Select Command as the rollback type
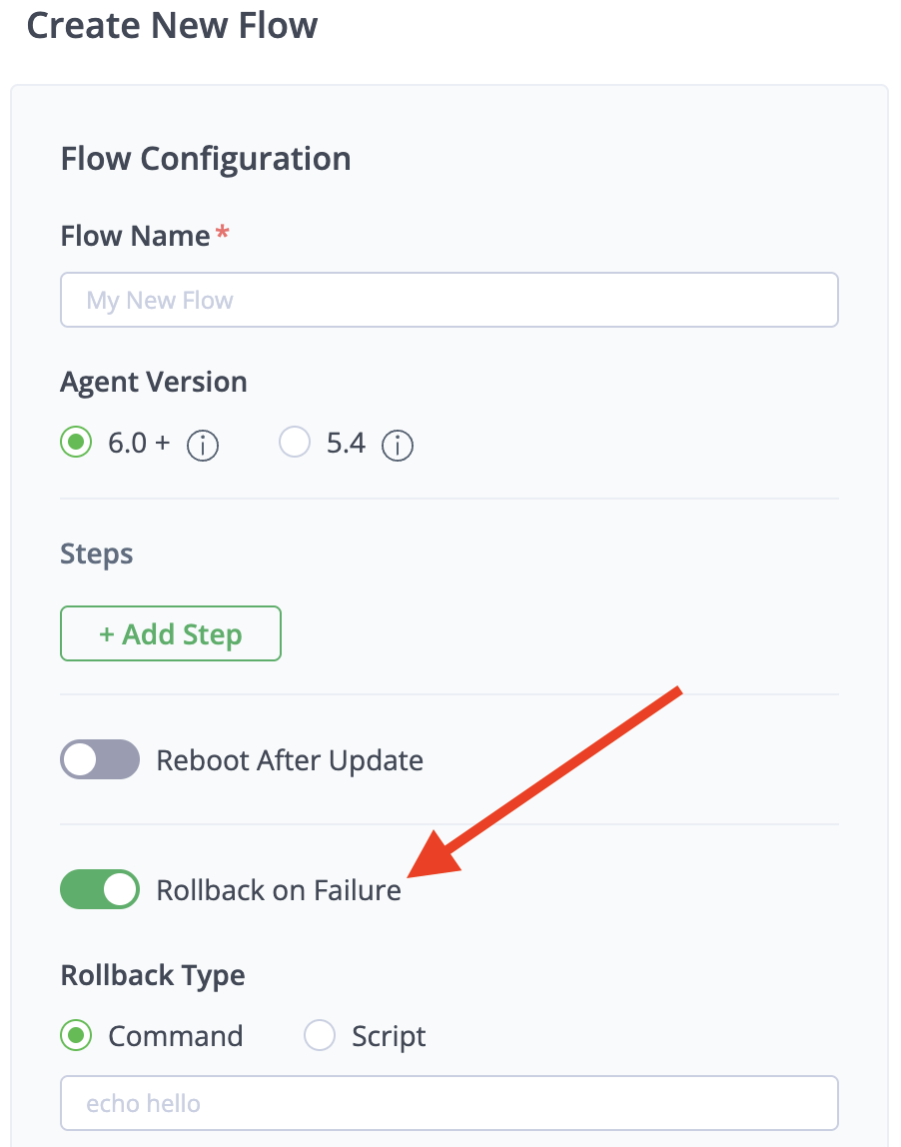 coord(76,1036)
